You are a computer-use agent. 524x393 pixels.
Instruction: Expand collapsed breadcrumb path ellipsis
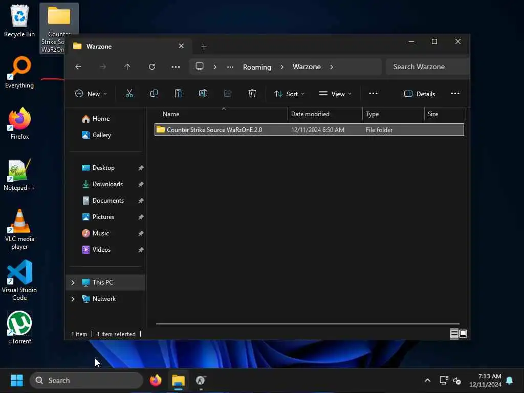pyautogui.click(x=230, y=67)
